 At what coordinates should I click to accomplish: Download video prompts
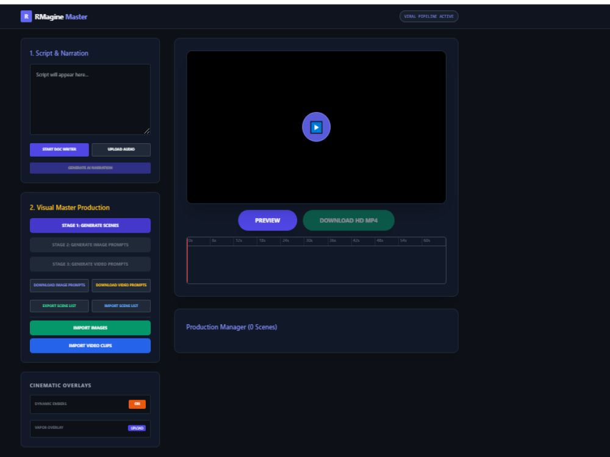[x=121, y=285]
